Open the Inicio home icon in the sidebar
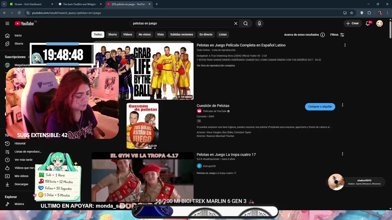The height and width of the screenshot is (220, 392). pyautogui.click(x=7, y=35)
